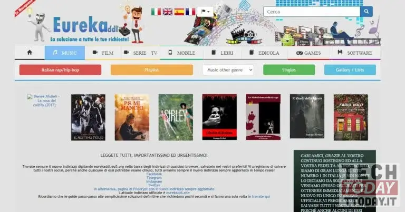Viewport: 405px width, 212px height.
Task: Open the MOBILE tab
Action: 182,53
